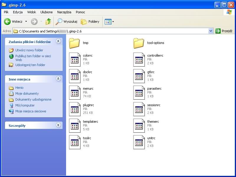Expand the address bar dropdown arrow
236x177 pixels.
coord(211,31)
